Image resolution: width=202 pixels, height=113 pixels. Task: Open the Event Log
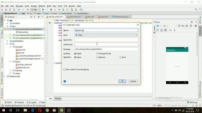point(192,102)
